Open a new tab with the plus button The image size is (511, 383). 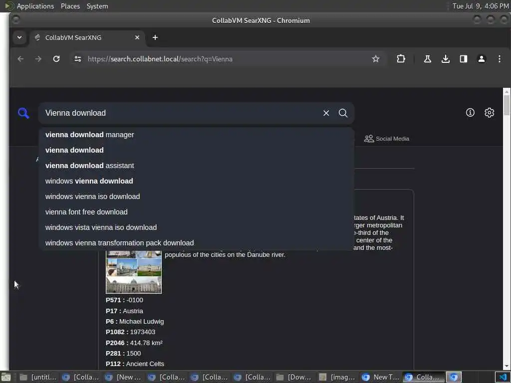tap(155, 37)
